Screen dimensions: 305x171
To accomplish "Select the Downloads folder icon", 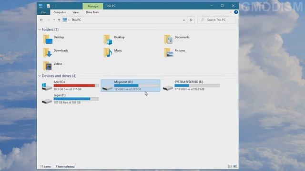I will tap(48, 53).
